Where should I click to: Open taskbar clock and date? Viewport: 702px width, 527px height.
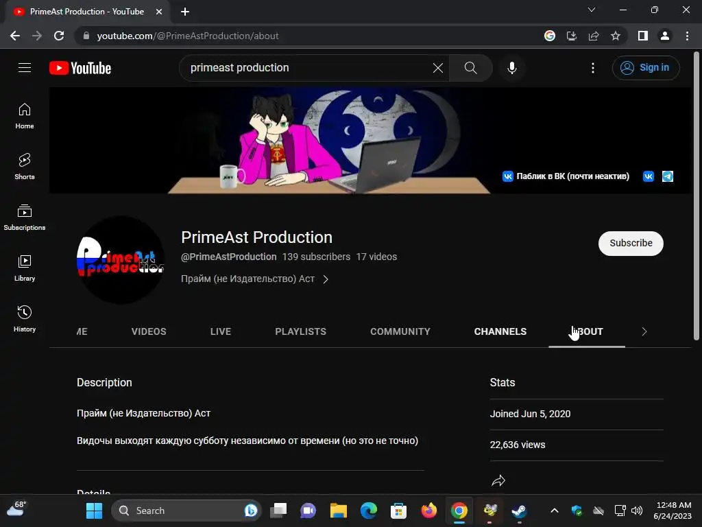[673, 511]
